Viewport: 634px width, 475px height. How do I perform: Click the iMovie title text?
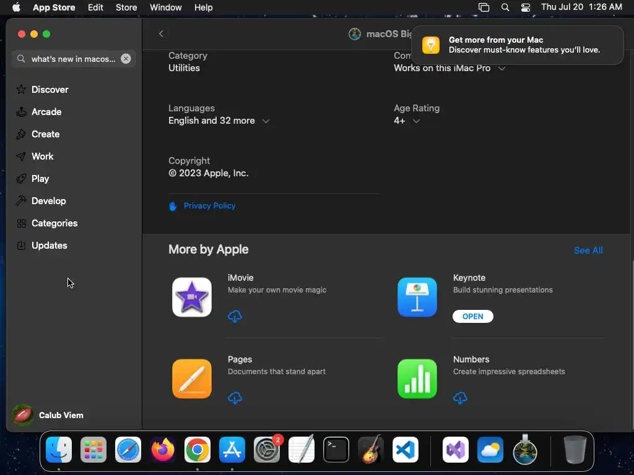[x=241, y=278]
